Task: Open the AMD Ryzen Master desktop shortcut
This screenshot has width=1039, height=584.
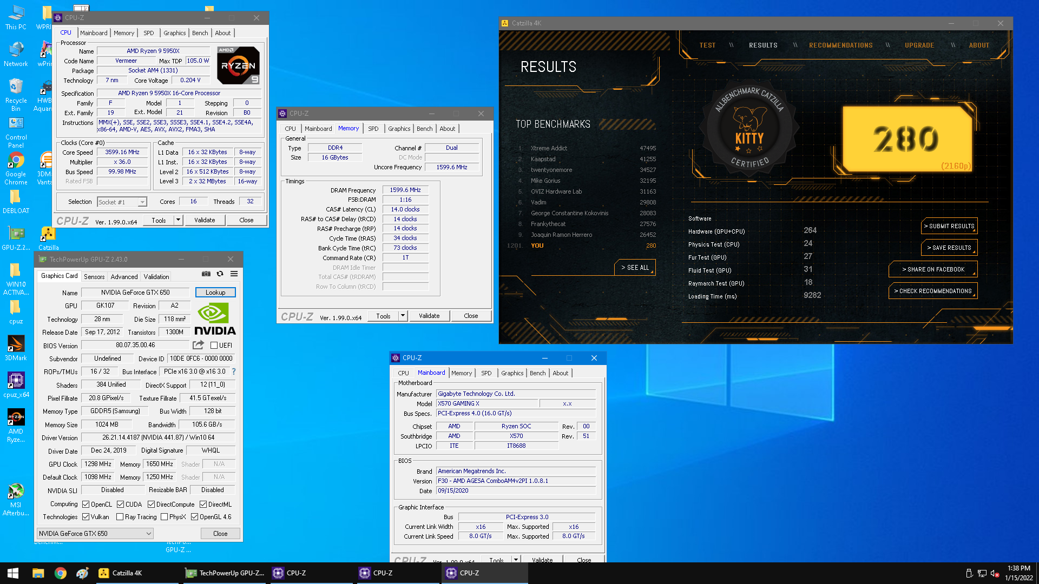Action: (16, 426)
